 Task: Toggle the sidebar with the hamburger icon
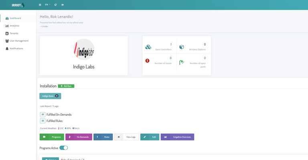tap(40, 5)
